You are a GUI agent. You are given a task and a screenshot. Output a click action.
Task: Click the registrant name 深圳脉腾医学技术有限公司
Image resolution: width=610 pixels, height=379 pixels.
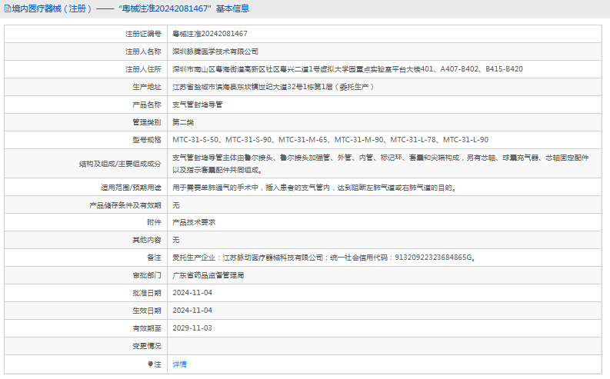pyautogui.click(x=215, y=52)
